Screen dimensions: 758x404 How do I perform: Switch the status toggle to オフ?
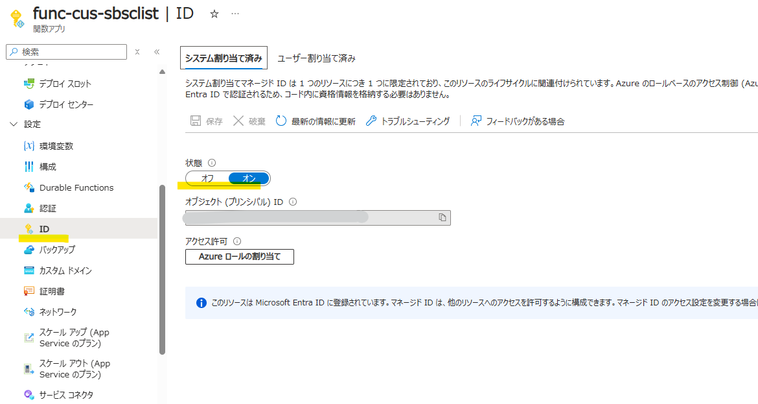coord(207,178)
